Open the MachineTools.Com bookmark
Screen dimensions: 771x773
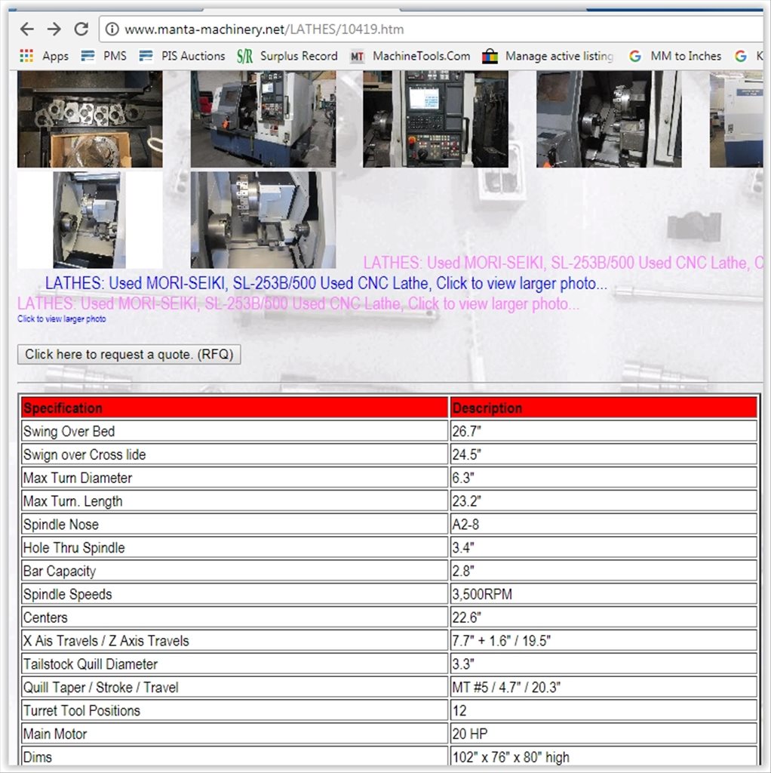410,56
